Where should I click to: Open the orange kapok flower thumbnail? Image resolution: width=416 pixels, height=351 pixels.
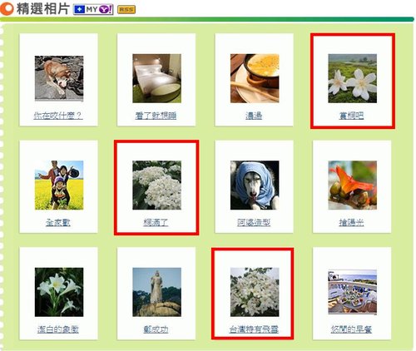point(353,185)
